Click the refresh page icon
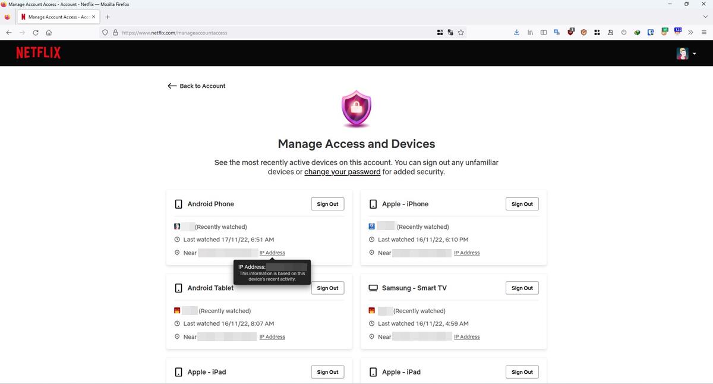 (x=35, y=33)
